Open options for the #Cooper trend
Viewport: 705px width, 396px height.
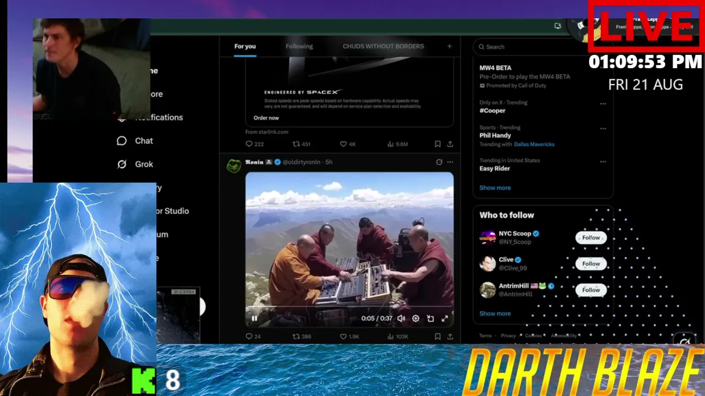(x=603, y=103)
